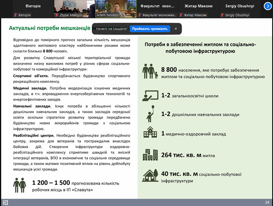273x206 pixels.
Task: Select Житар Максим participant tile
Action: tap(198, 9)
